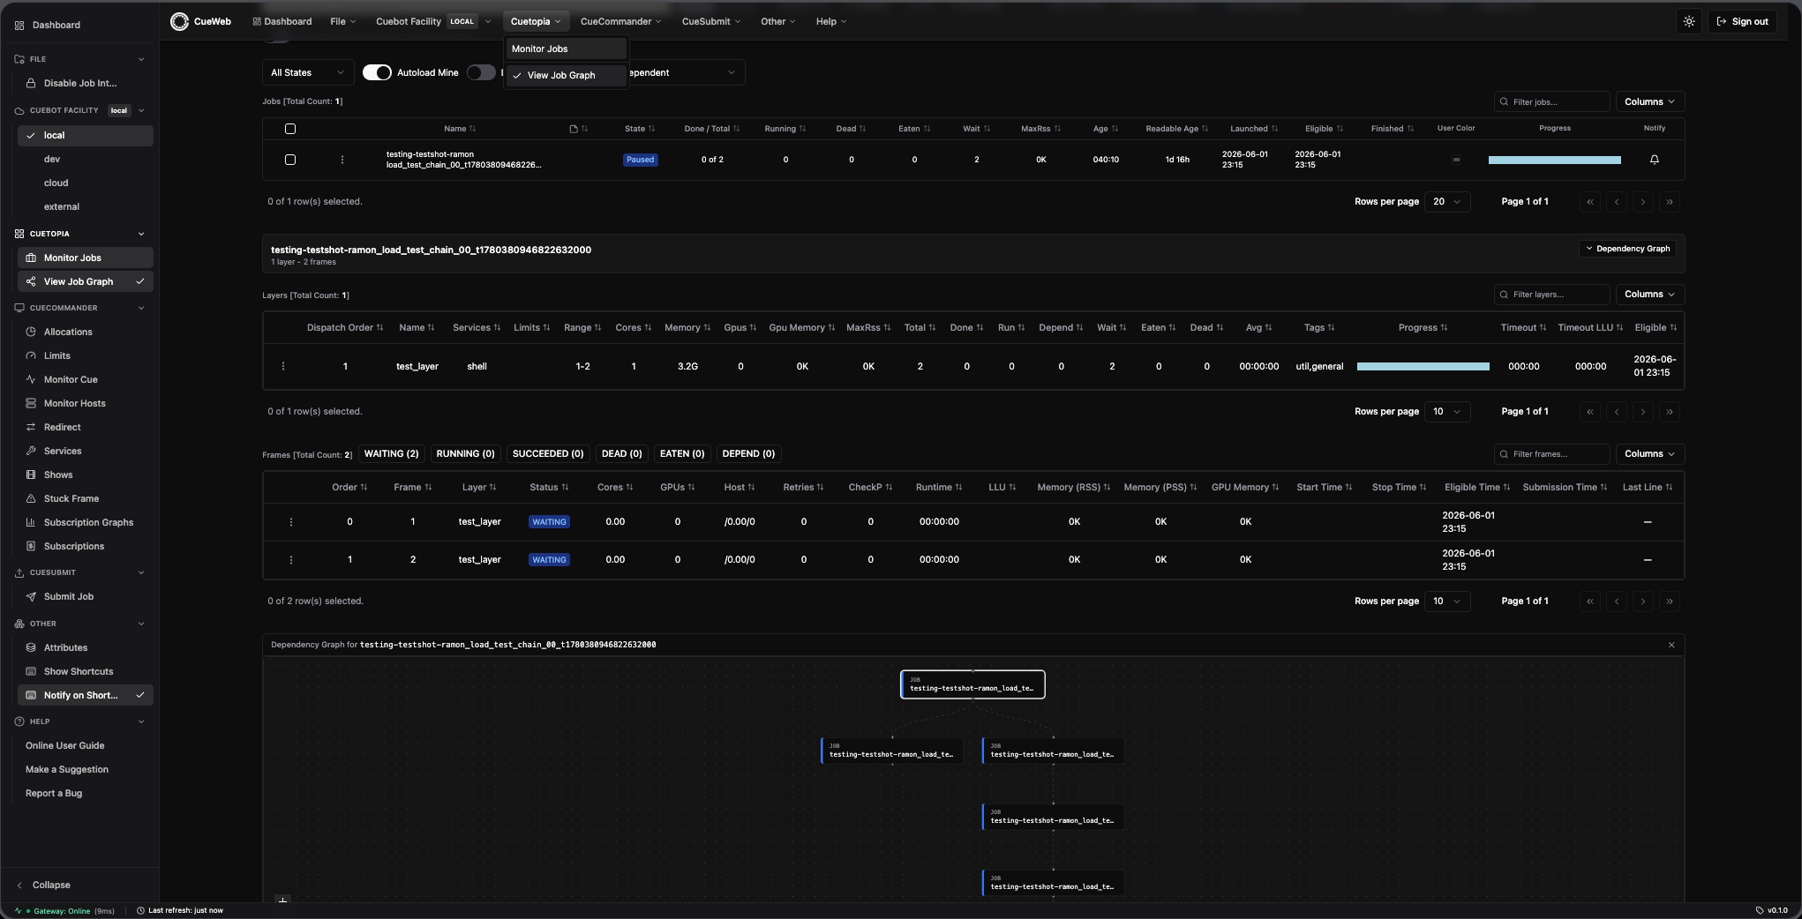1802x919 pixels.
Task: Click zoom-in plus control in dependency graph
Action: pos(283,900)
